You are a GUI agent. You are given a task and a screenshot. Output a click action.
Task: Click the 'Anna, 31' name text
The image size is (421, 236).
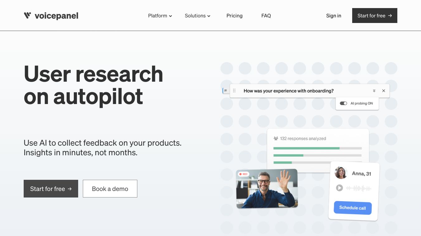click(x=361, y=174)
